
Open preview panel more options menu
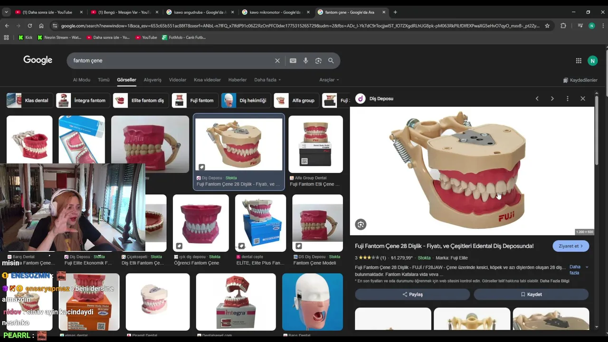coord(567,99)
